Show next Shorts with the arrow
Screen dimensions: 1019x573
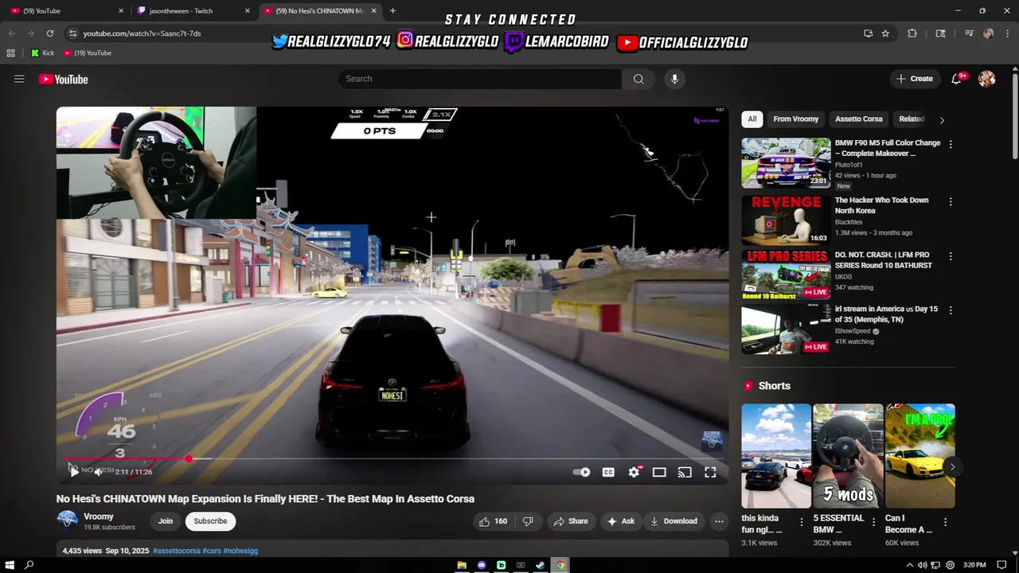pyautogui.click(x=952, y=467)
